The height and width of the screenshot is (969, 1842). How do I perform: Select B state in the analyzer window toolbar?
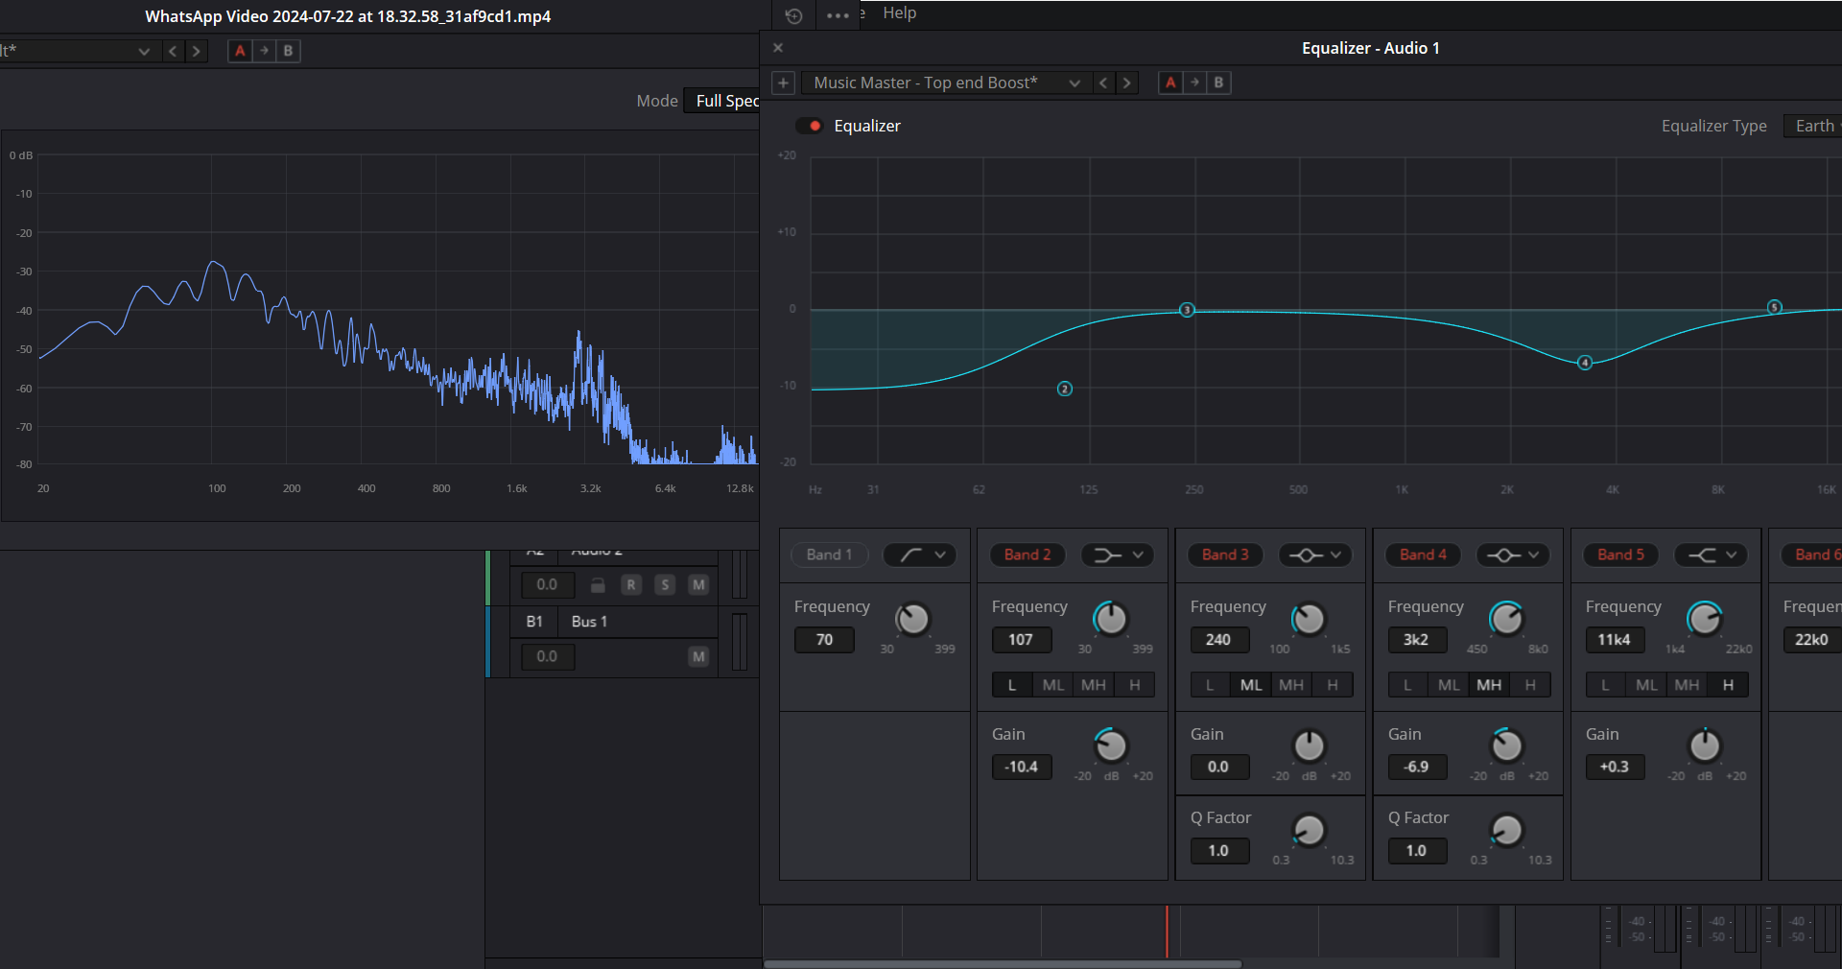click(x=288, y=51)
